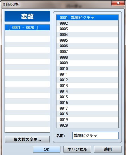126x155 pixels.
Task: Select variable row 0018
Action: [x=87, y=114]
